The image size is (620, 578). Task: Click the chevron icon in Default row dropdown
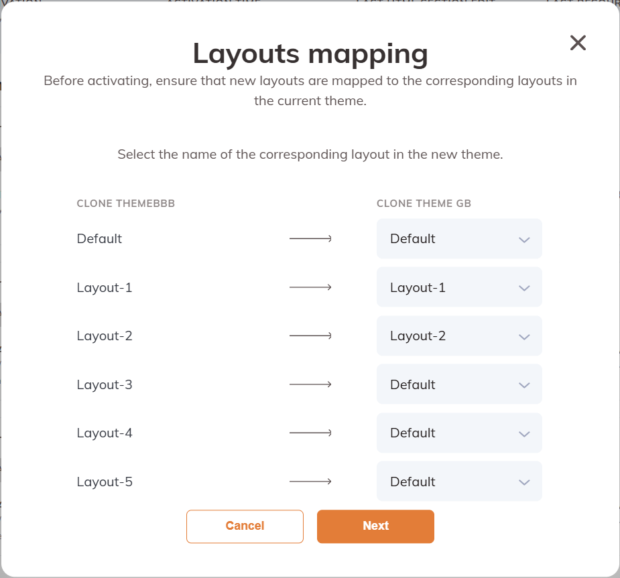click(x=524, y=240)
